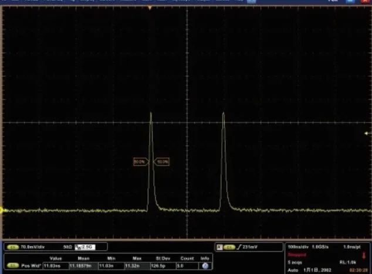The width and height of the screenshot is (372, 274).
Task: Click the St Dev column header
Action: point(163,258)
